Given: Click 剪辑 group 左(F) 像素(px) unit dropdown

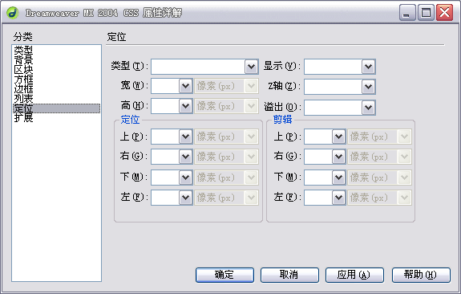Looking at the screenshot, I should (379, 198).
